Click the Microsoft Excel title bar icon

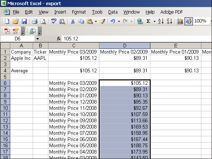tap(4, 3)
